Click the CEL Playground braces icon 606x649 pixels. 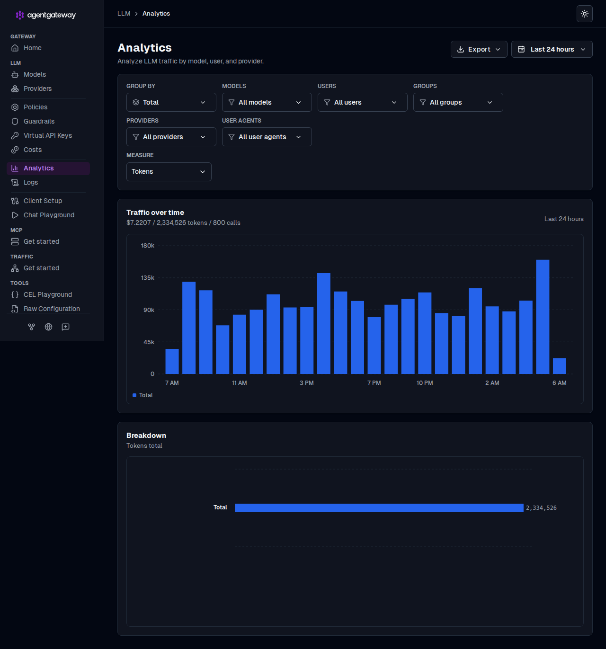[15, 294]
